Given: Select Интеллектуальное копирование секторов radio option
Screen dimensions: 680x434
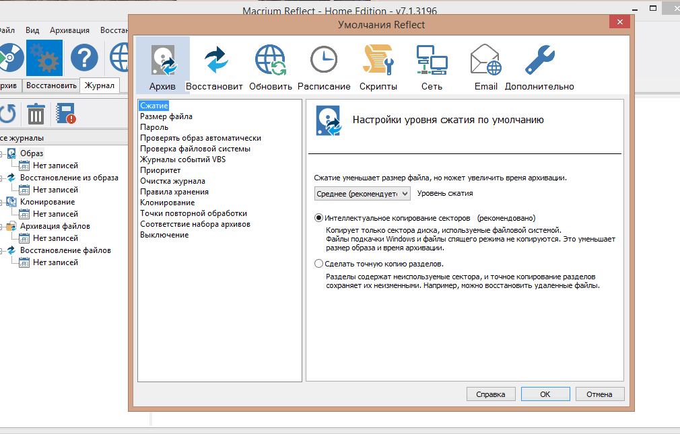Looking at the screenshot, I should [x=318, y=218].
